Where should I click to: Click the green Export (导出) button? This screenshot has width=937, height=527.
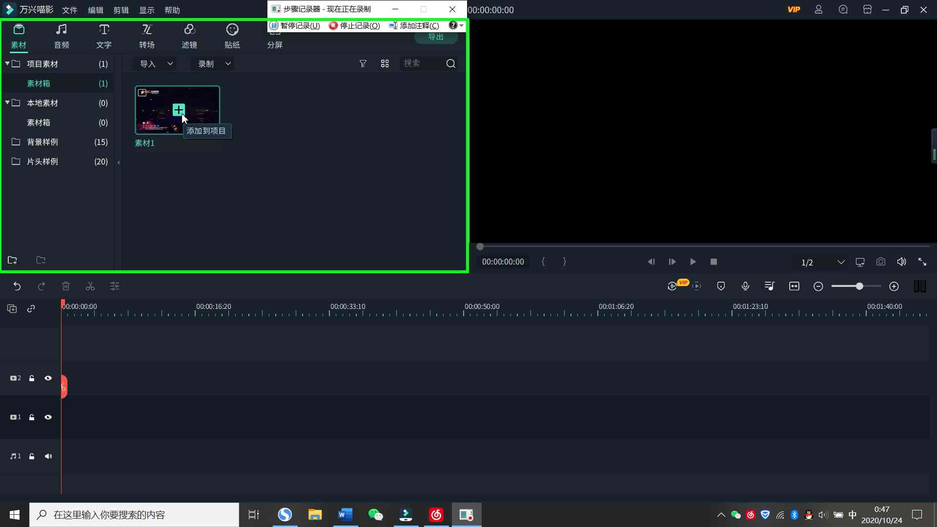pyautogui.click(x=436, y=38)
